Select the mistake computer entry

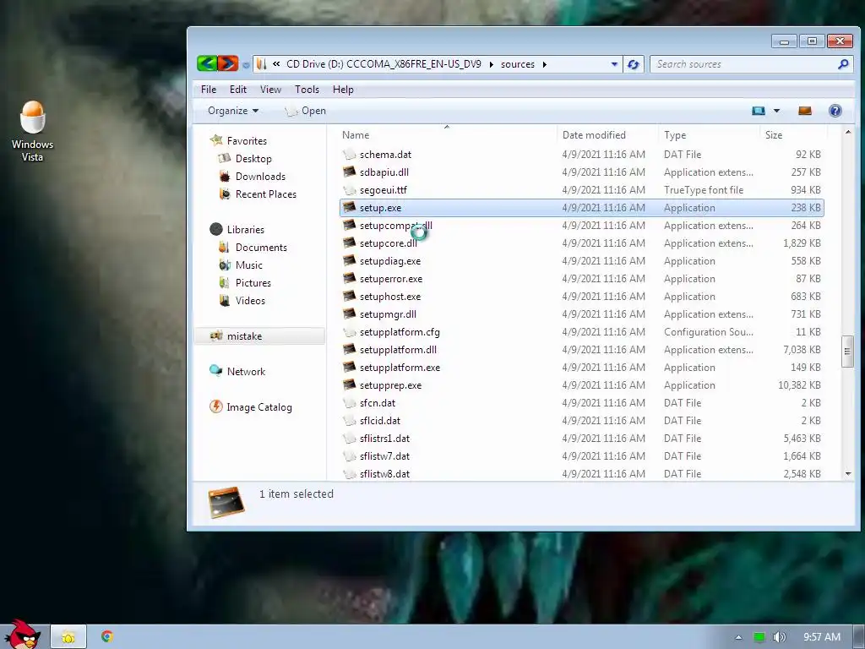[259, 336]
